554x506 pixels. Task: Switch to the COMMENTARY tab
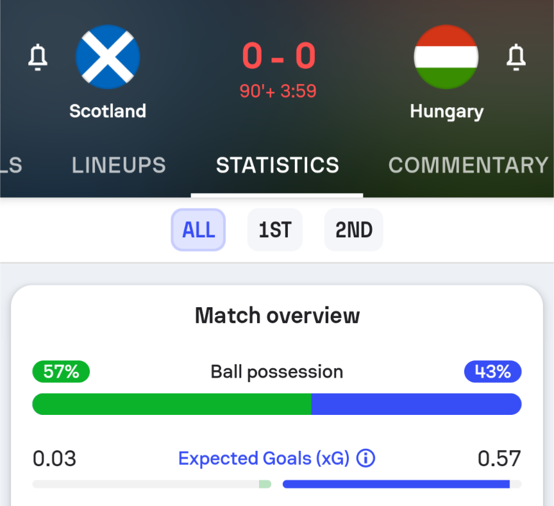[468, 165]
